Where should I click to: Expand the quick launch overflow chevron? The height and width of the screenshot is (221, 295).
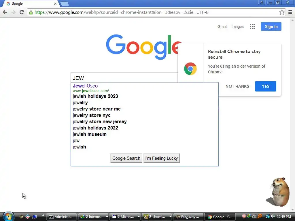[43, 215]
